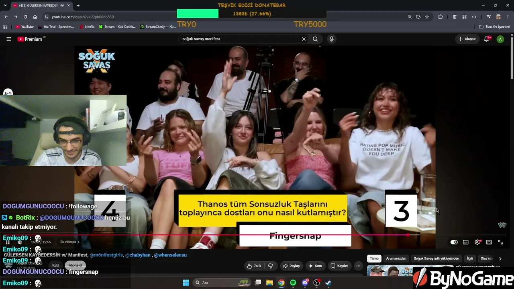Click the Paylaş share button
514x289 pixels.
coord(291,266)
